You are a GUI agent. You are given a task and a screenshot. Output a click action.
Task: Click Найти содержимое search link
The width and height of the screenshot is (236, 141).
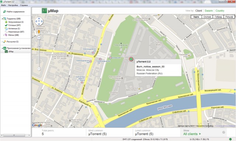tap(15, 11)
